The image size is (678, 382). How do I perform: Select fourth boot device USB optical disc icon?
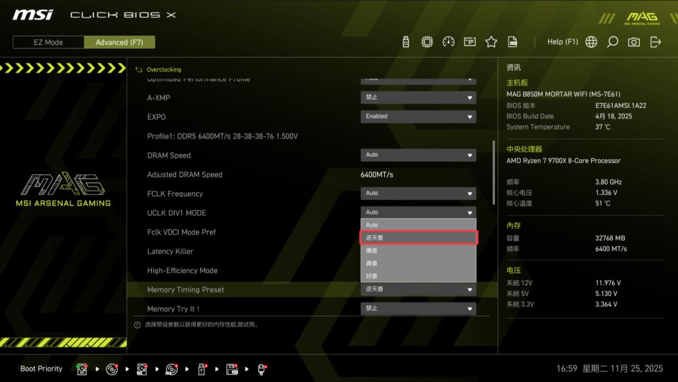[171, 369]
